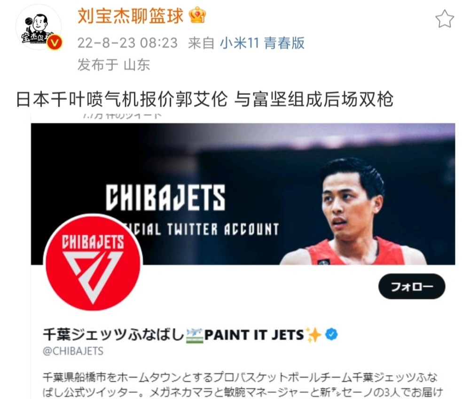
Task: Open the 刘宝杰聊篮球 username link
Action: click(x=130, y=16)
